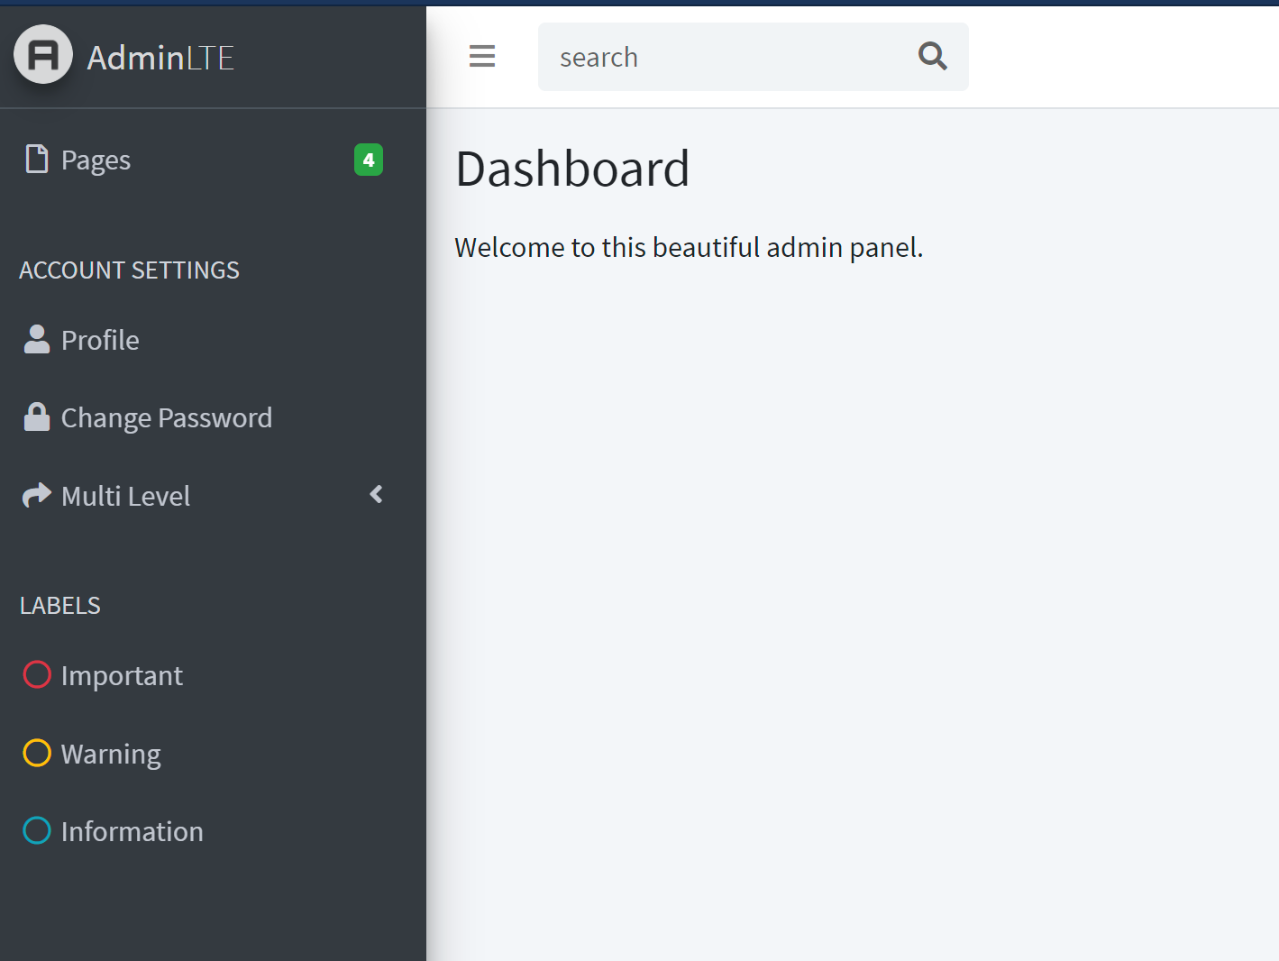Select the Warning label in the sidebar

[110, 753]
